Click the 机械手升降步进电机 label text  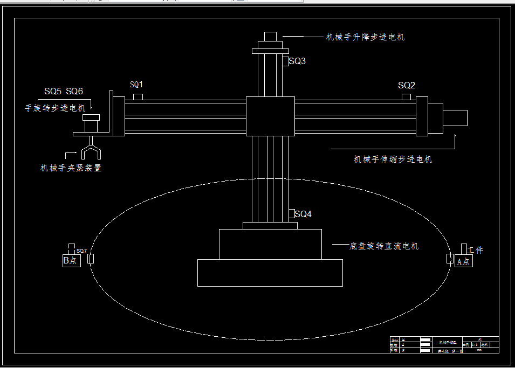coord(364,36)
